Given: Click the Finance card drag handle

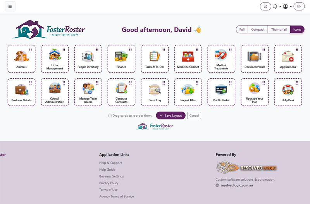Looking at the screenshot, I should click(131, 49).
